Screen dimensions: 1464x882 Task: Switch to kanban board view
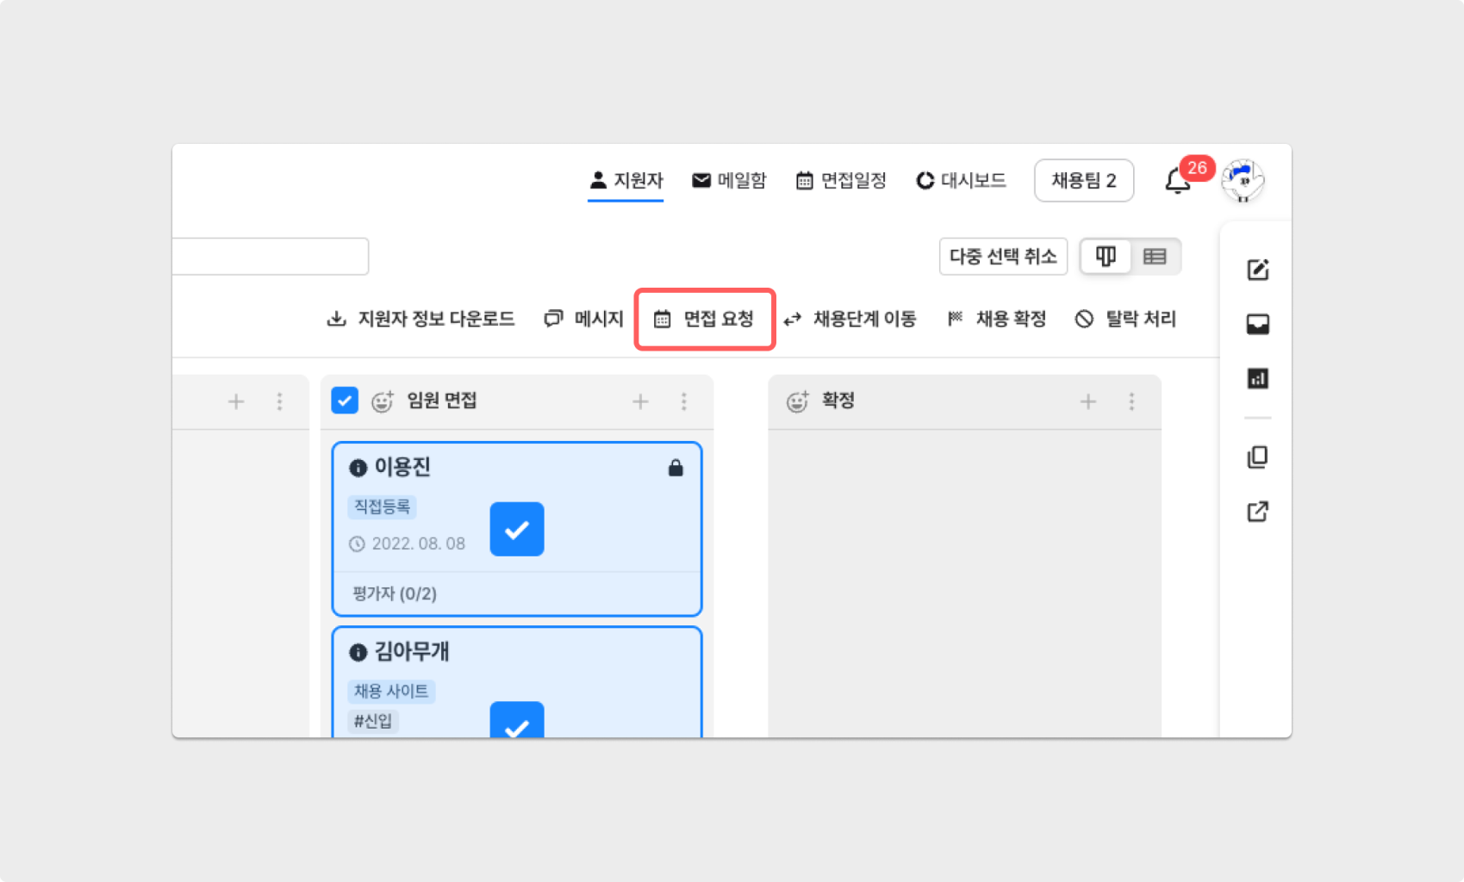point(1106,256)
